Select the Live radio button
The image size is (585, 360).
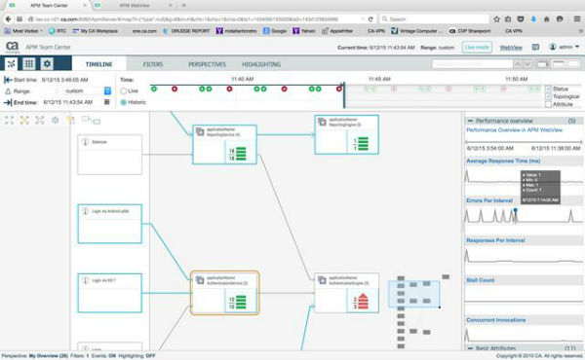coord(124,91)
